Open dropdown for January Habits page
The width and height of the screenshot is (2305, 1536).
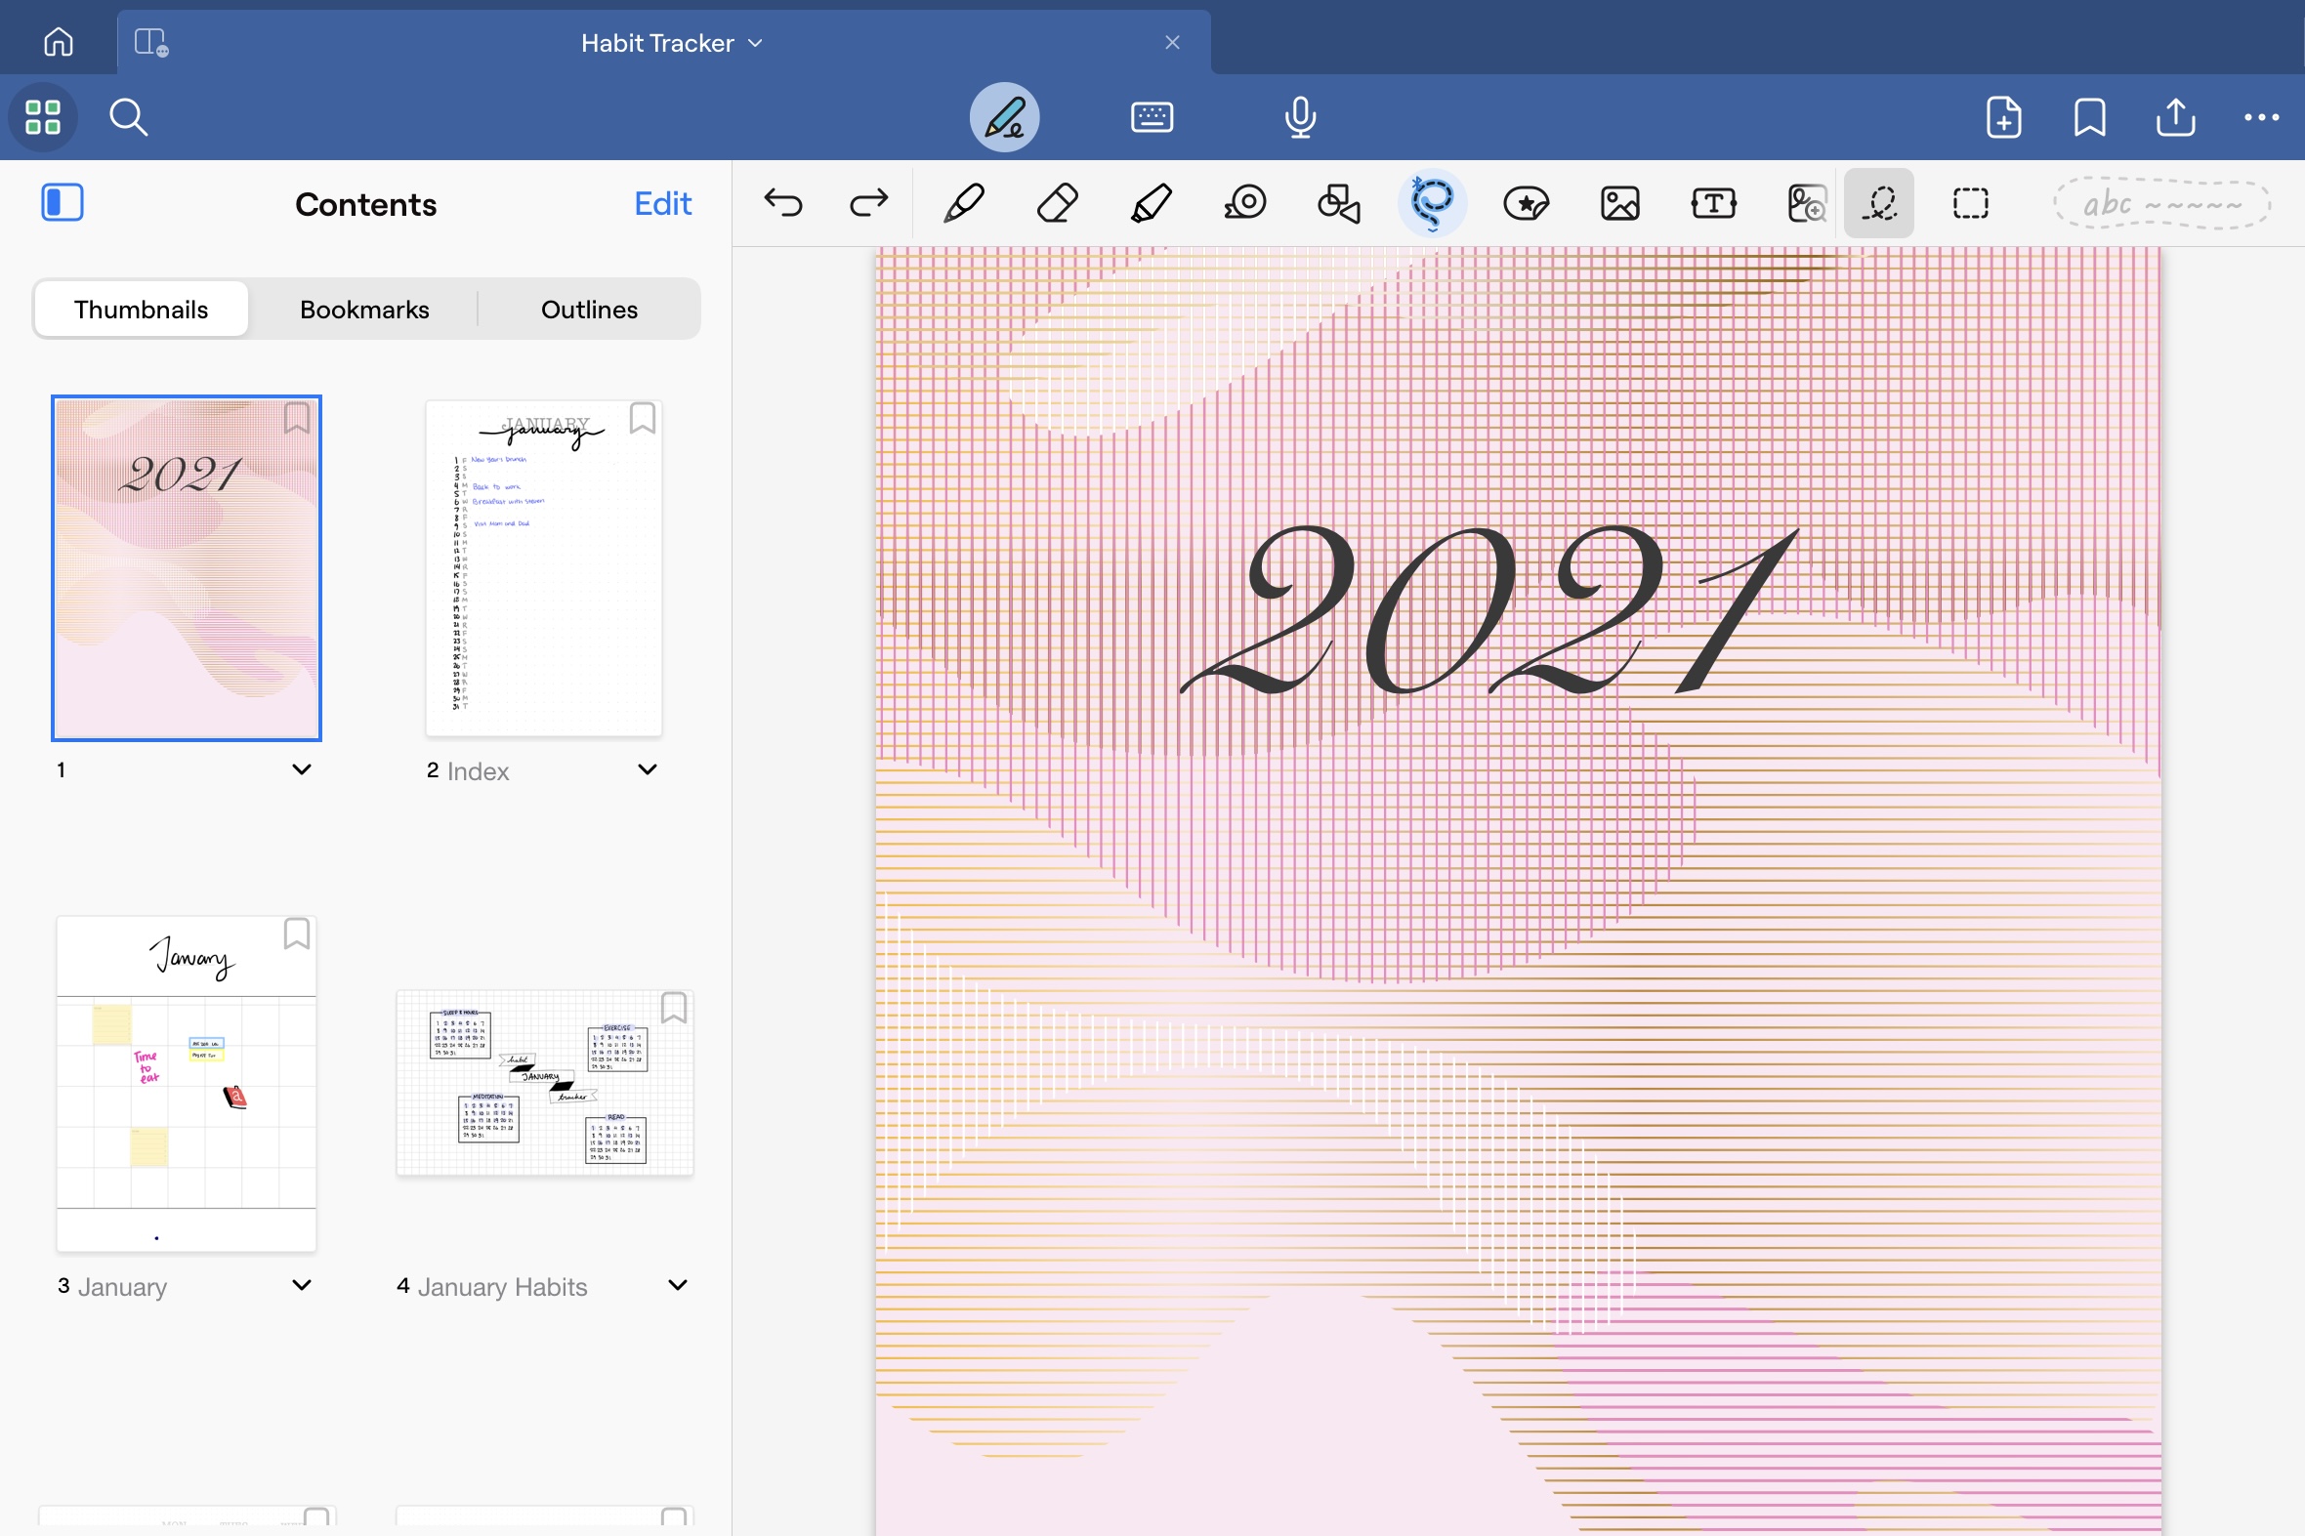[x=677, y=1285]
